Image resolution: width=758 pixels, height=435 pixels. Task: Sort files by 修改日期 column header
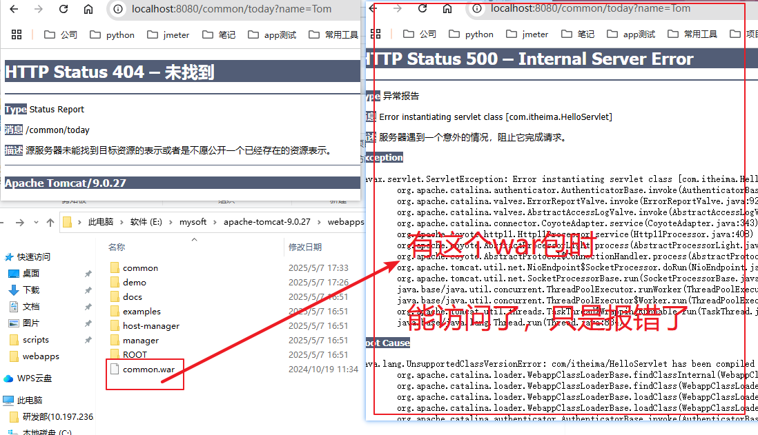[305, 247]
